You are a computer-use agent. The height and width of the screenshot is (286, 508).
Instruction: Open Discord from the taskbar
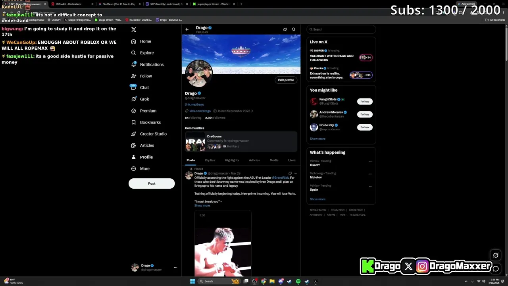(281, 281)
